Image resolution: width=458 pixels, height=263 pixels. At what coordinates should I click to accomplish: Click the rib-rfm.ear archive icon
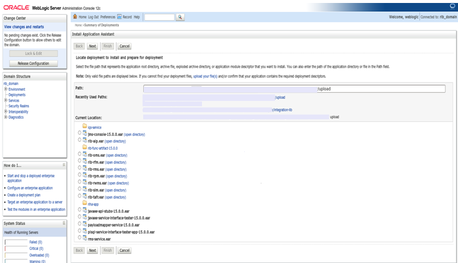click(85, 161)
